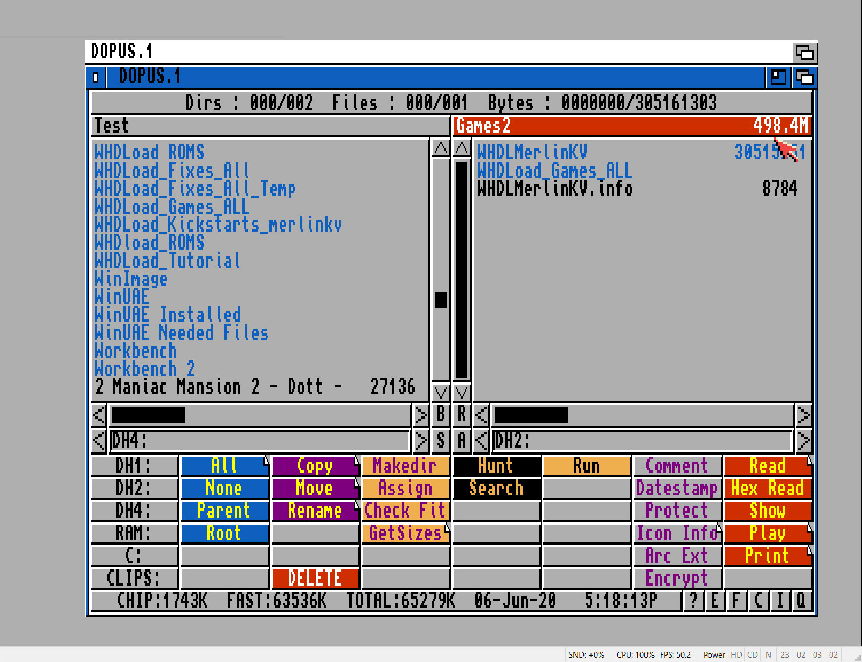The image size is (862, 662).
Task: Click the Search button
Action: pyautogui.click(x=496, y=488)
